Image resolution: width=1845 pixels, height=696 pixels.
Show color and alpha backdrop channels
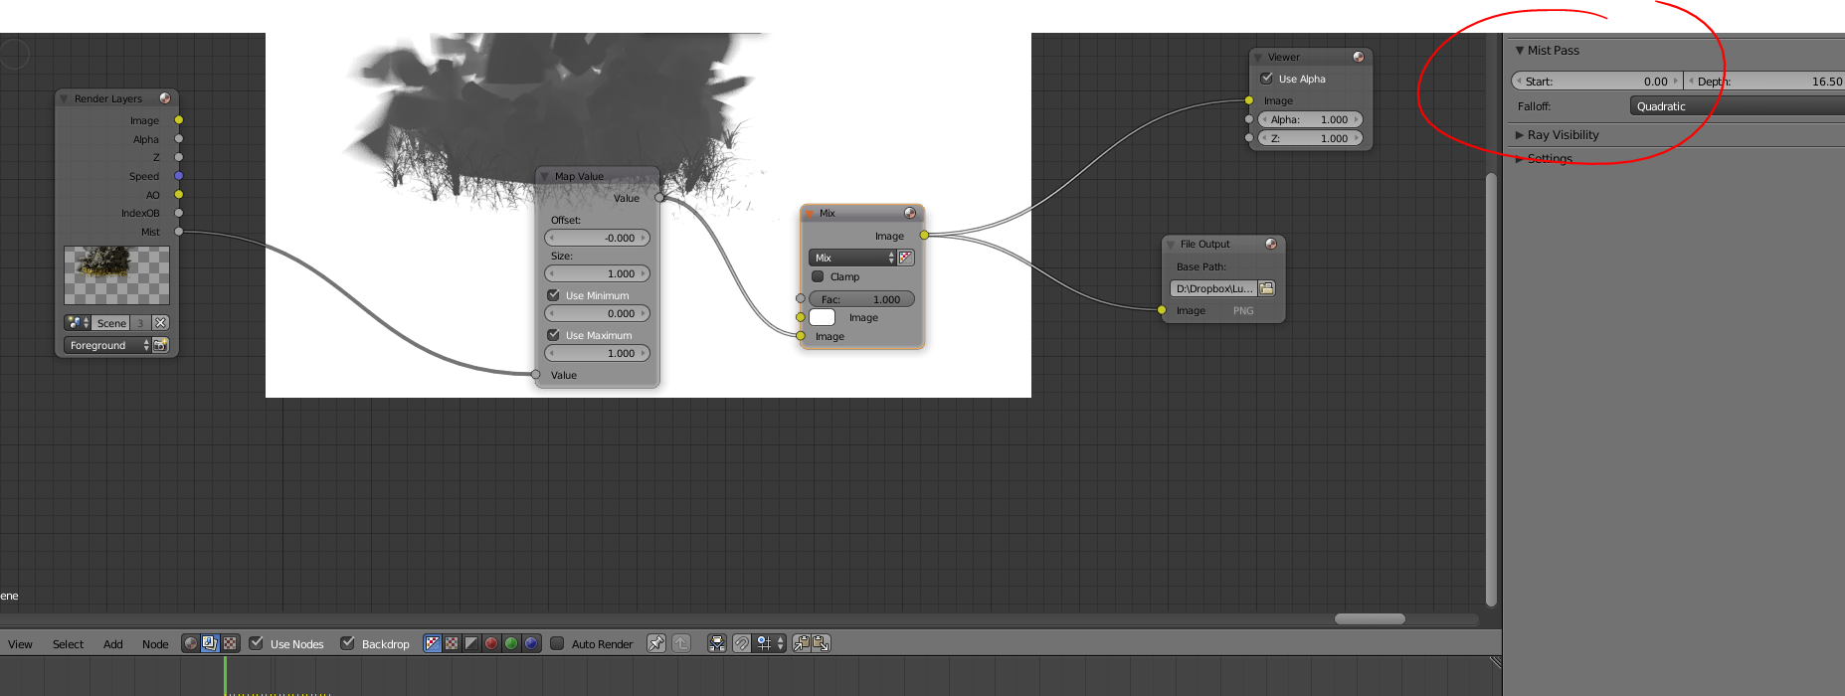433,643
